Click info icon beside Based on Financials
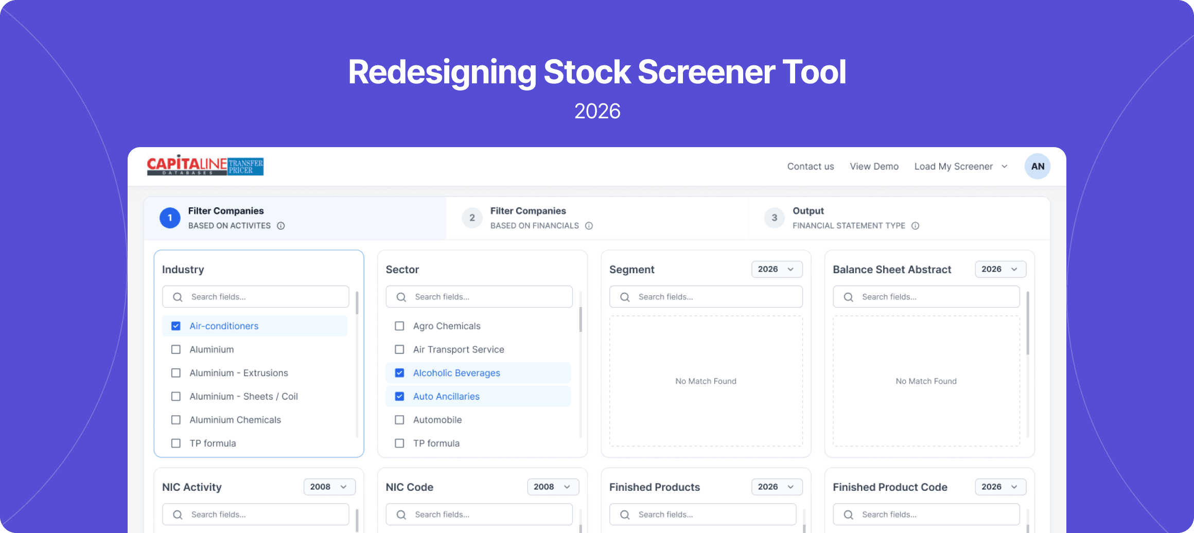This screenshot has height=533, width=1194. point(589,226)
